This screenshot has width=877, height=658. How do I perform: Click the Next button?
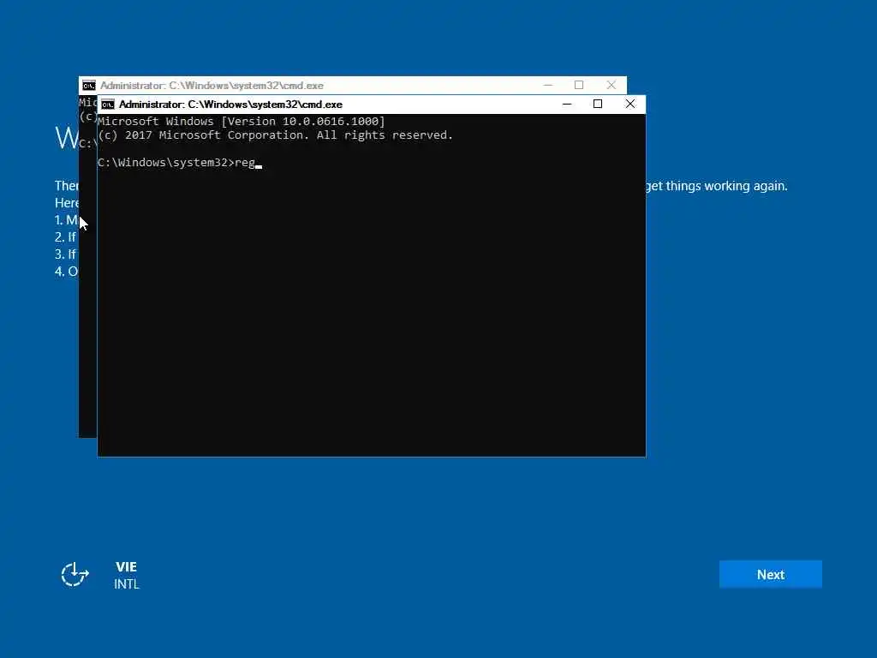[x=770, y=574]
